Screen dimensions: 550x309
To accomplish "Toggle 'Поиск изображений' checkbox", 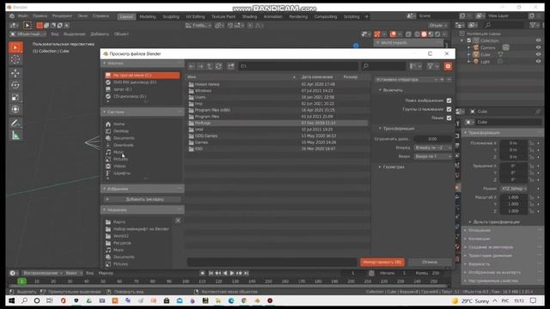I will 449,100.
